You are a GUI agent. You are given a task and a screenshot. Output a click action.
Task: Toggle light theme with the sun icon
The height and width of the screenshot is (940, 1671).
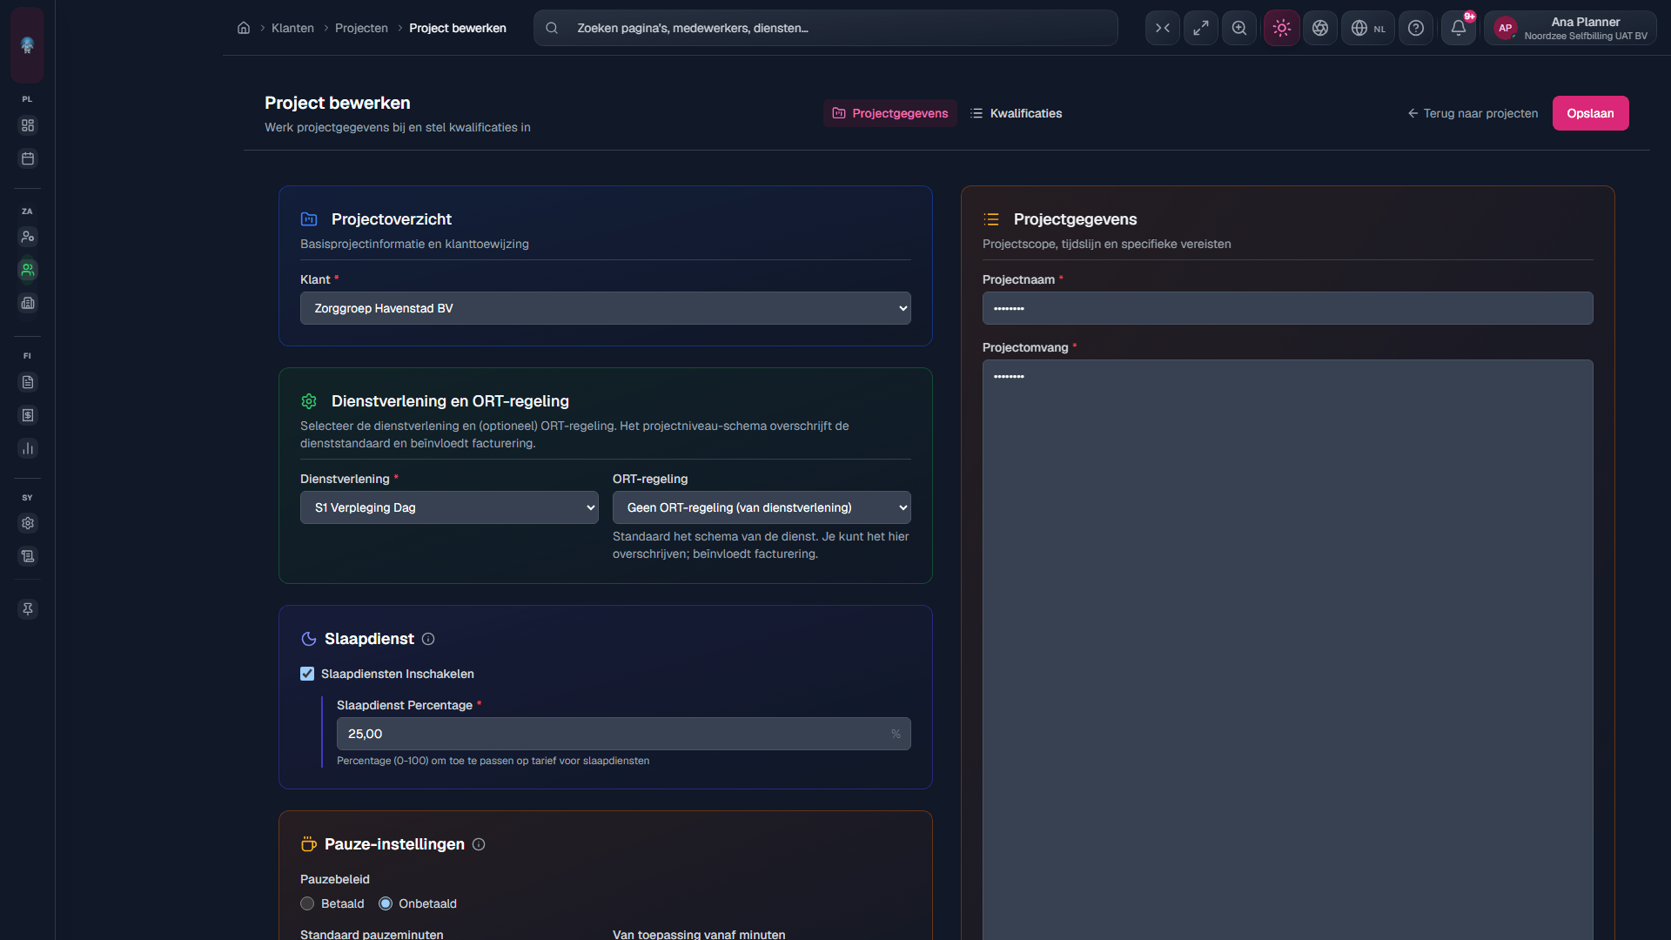point(1282,28)
